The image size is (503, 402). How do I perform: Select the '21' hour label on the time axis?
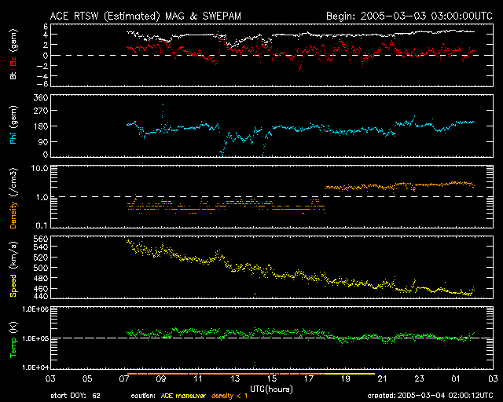(x=383, y=378)
